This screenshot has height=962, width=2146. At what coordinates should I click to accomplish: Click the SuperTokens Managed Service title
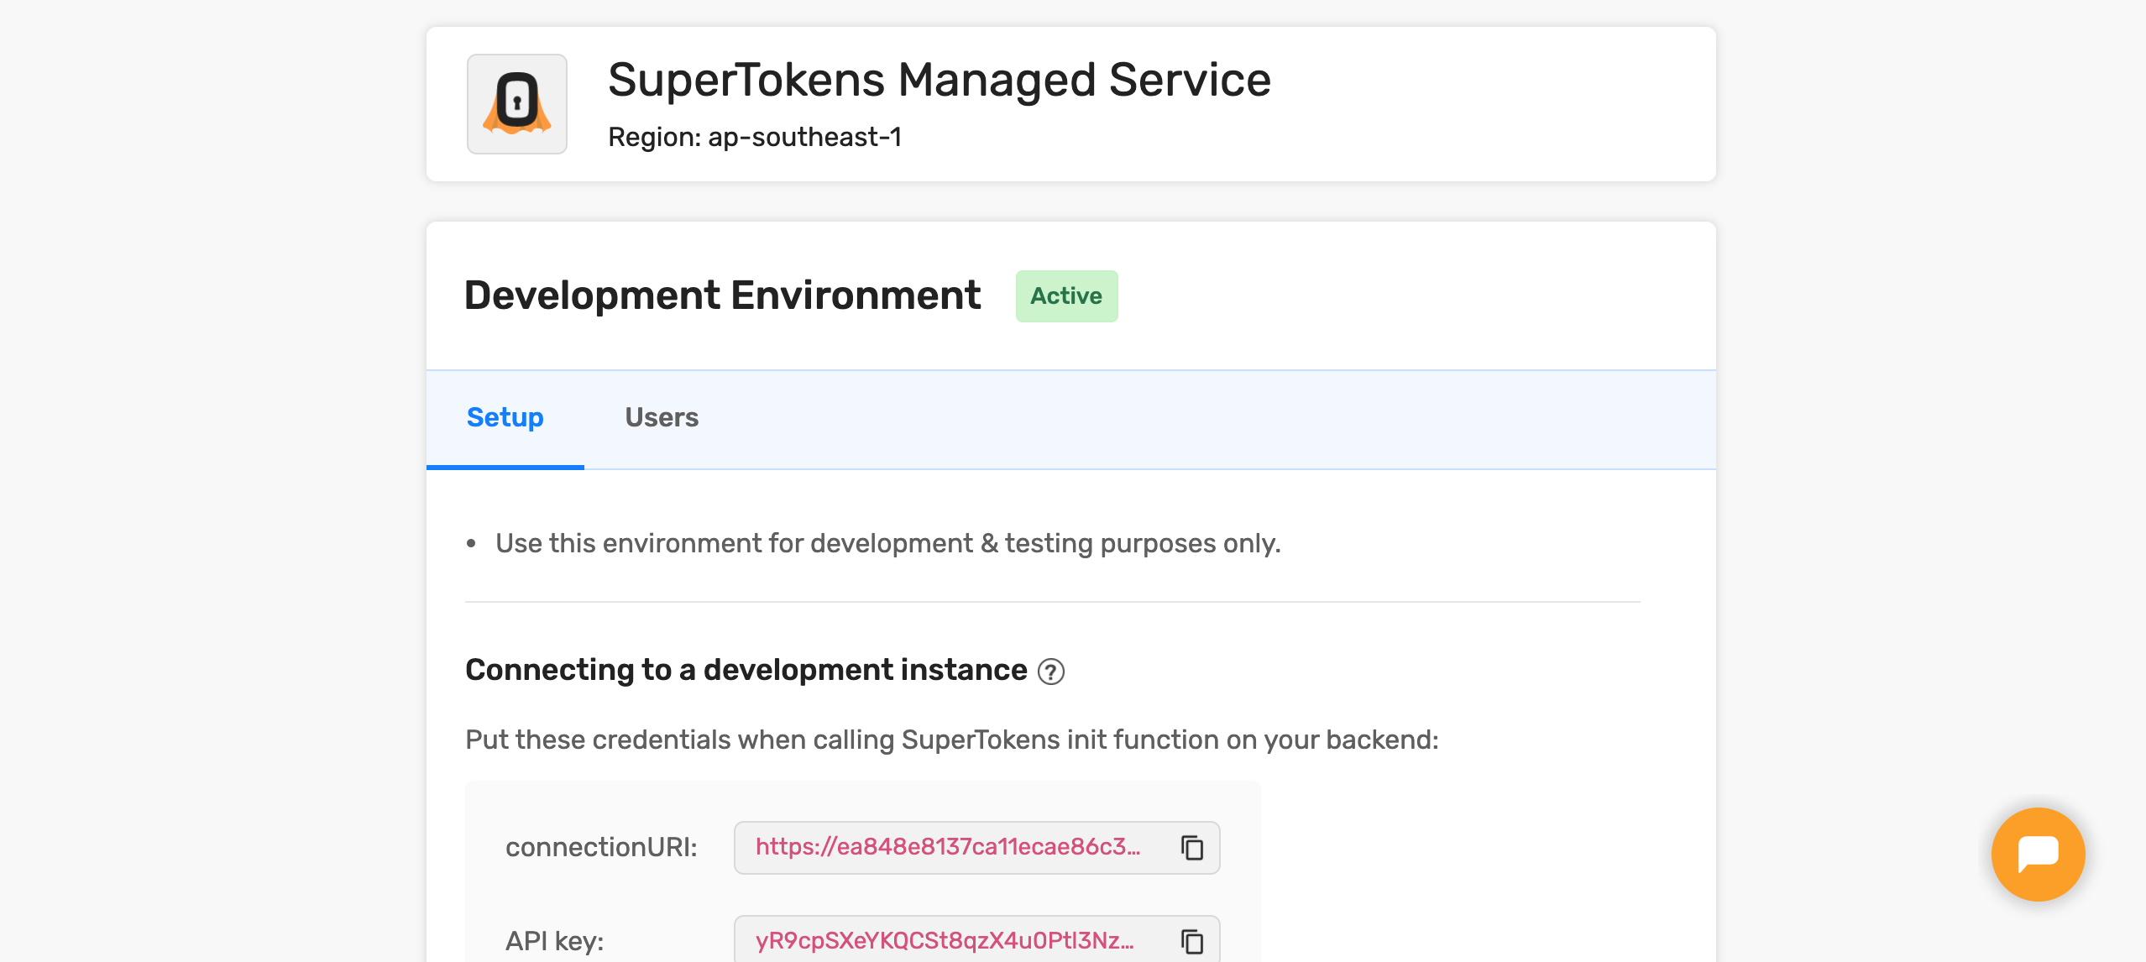pos(939,80)
